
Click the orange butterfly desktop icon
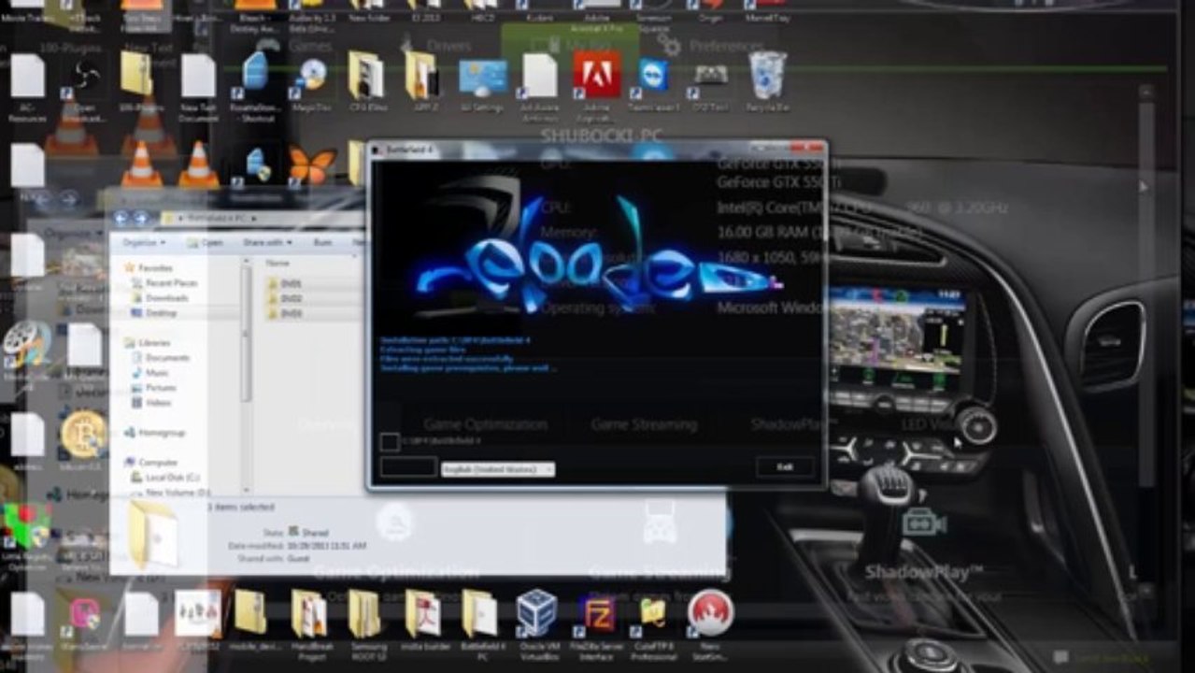(311, 165)
